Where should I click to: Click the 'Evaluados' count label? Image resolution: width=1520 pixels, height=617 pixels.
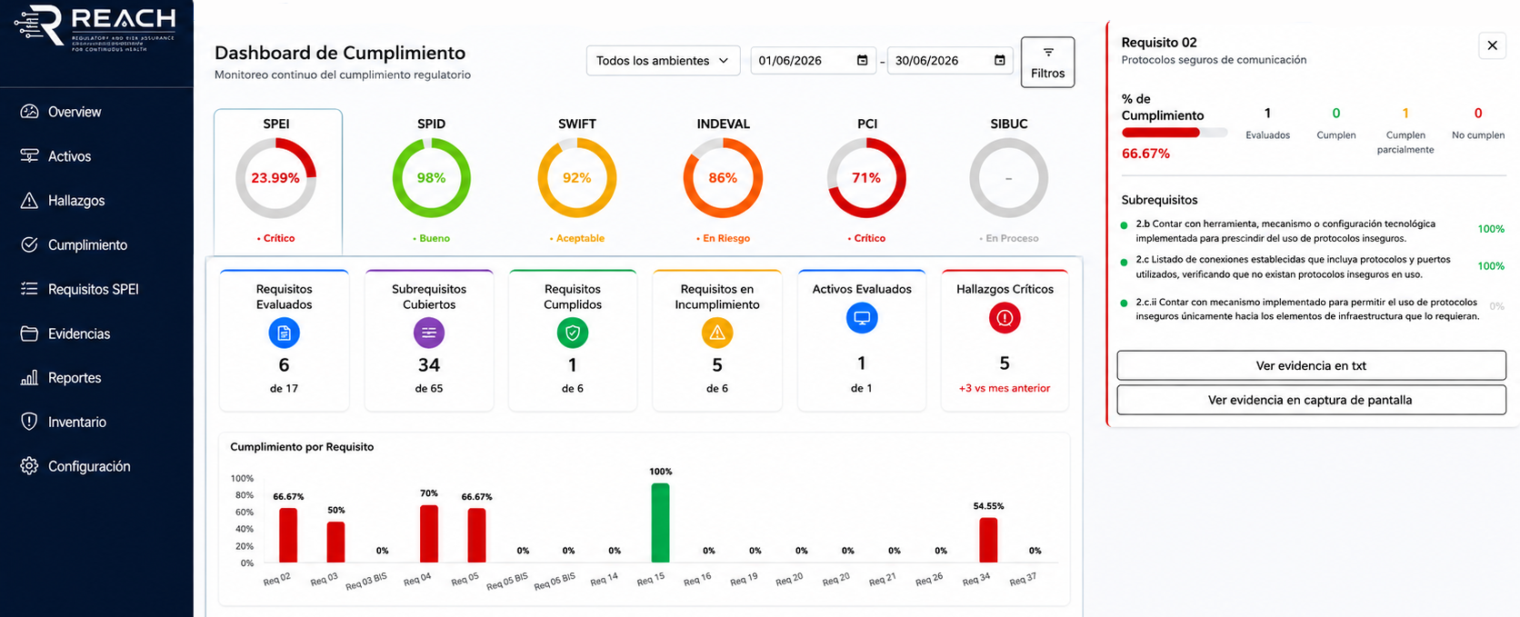1267,135
